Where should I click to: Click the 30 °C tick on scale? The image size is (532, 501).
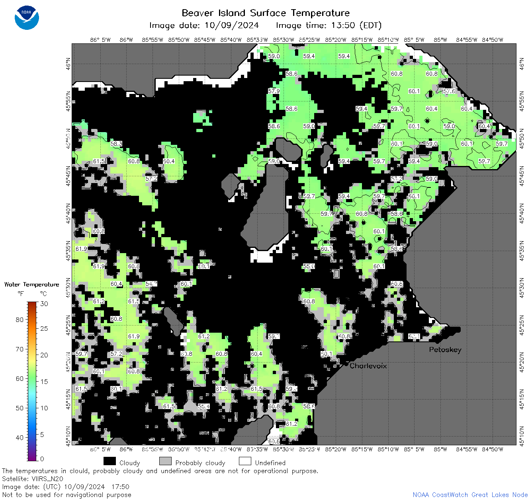tap(44, 304)
